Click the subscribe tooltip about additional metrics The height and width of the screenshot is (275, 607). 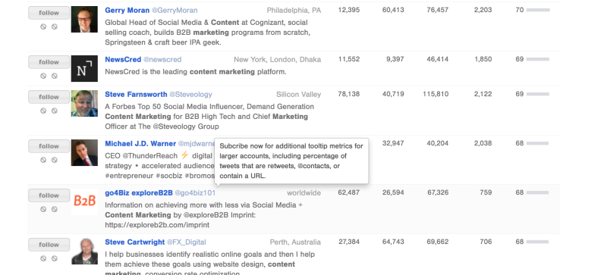point(291,161)
